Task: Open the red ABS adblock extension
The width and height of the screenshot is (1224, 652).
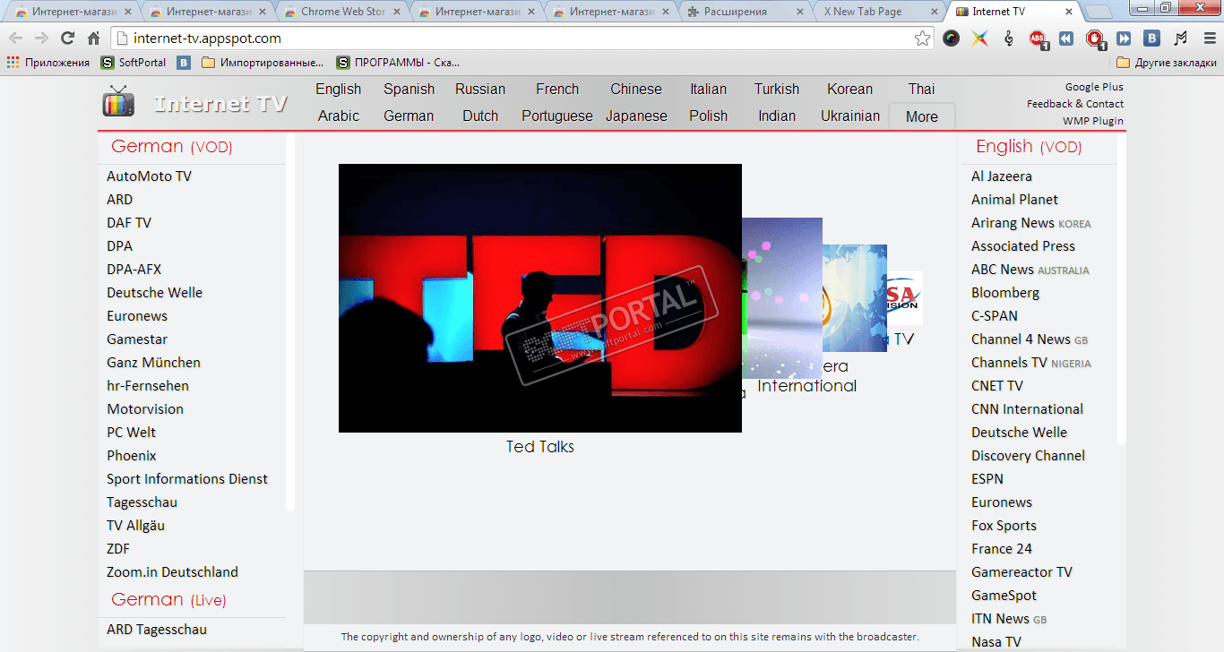Action: (1038, 39)
